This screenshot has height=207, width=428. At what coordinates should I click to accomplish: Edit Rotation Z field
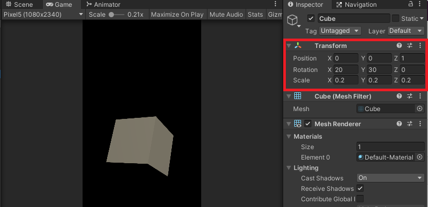pyautogui.click(x=412, y=69)
